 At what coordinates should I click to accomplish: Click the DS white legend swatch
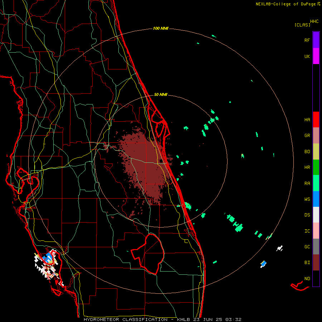316,215
